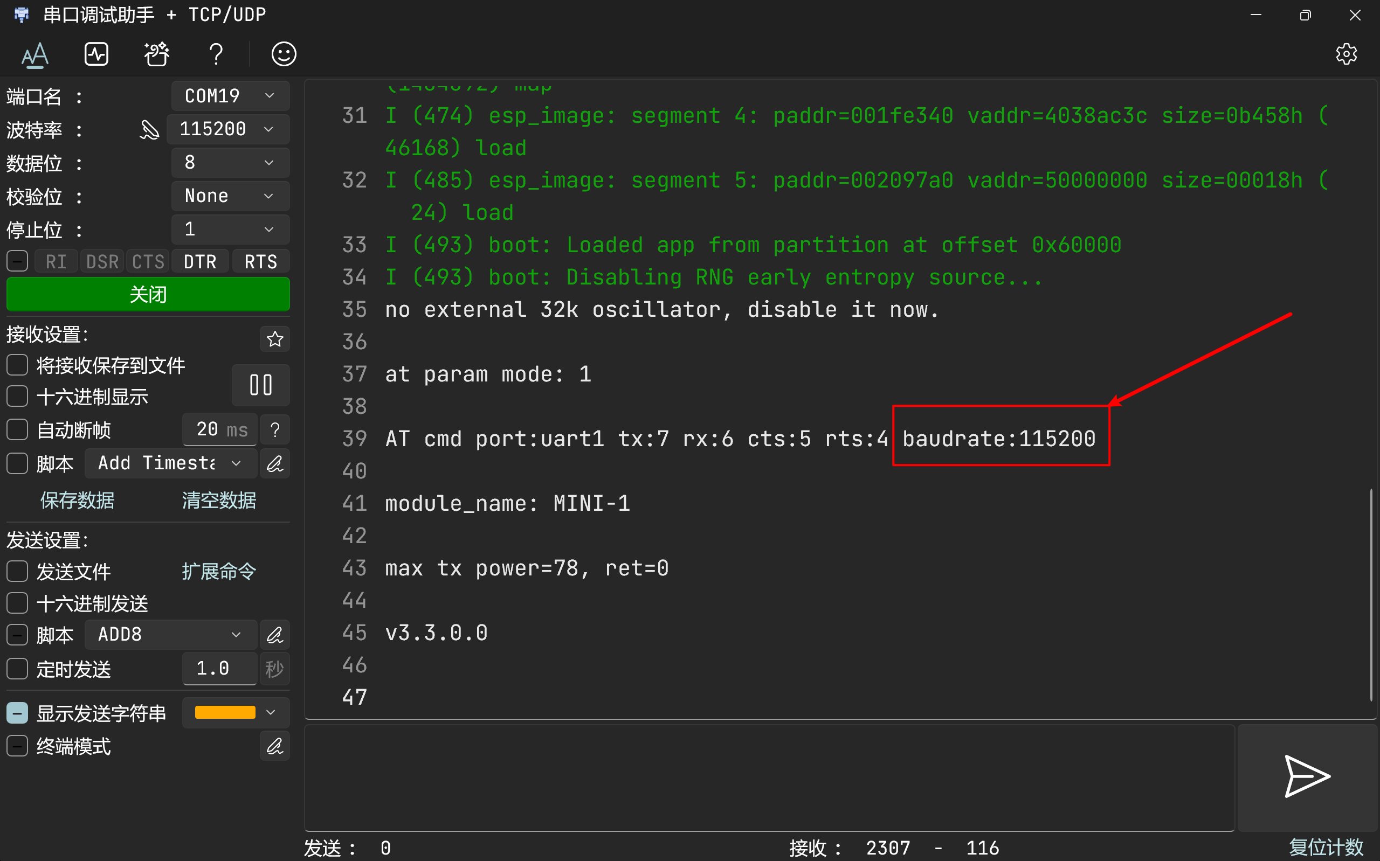The width and height of the screenshot is (1380, 861).
Task: Enable 十六进制发送 checkbox
Action: tap(17, 603)
